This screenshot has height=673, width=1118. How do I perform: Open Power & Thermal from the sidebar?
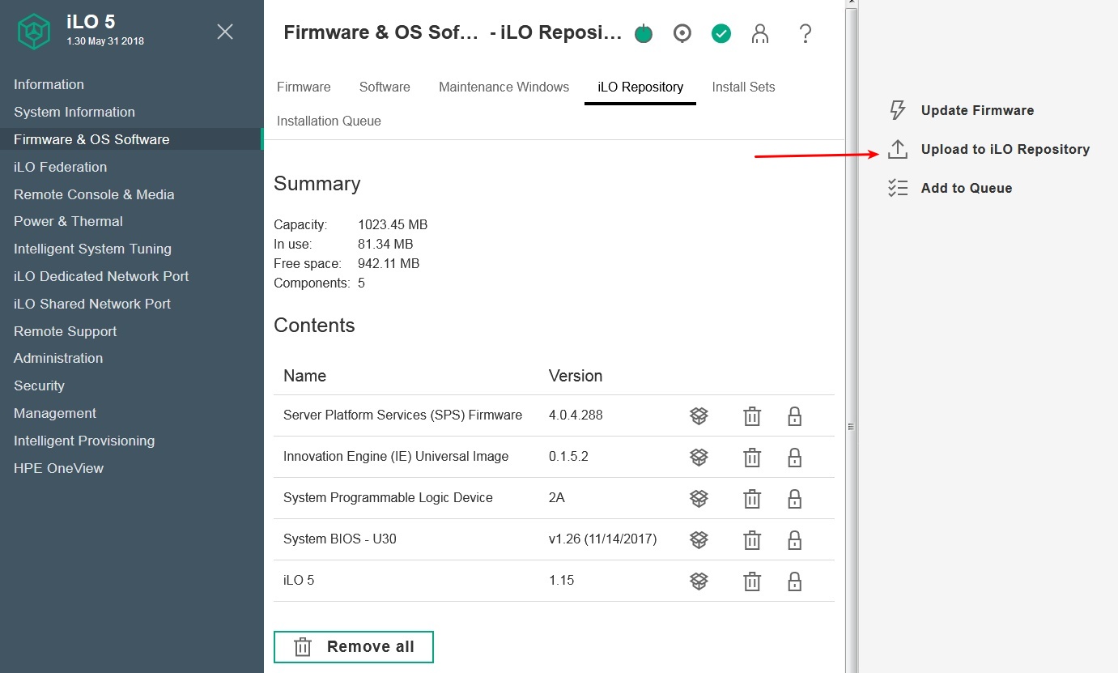[x=68, y=221]
